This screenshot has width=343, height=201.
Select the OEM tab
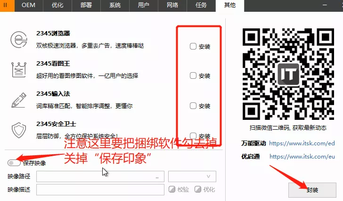click(x=29, y=6)
